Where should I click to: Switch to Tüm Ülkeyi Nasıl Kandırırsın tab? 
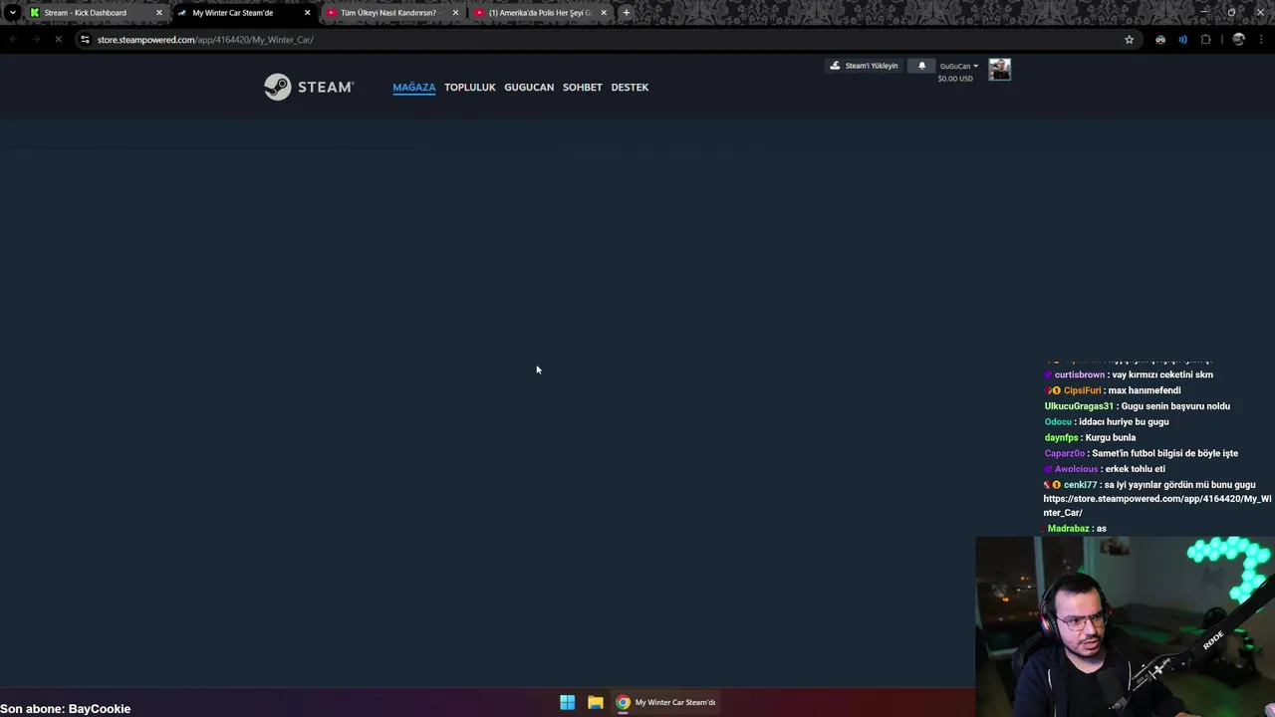[388, 13]
